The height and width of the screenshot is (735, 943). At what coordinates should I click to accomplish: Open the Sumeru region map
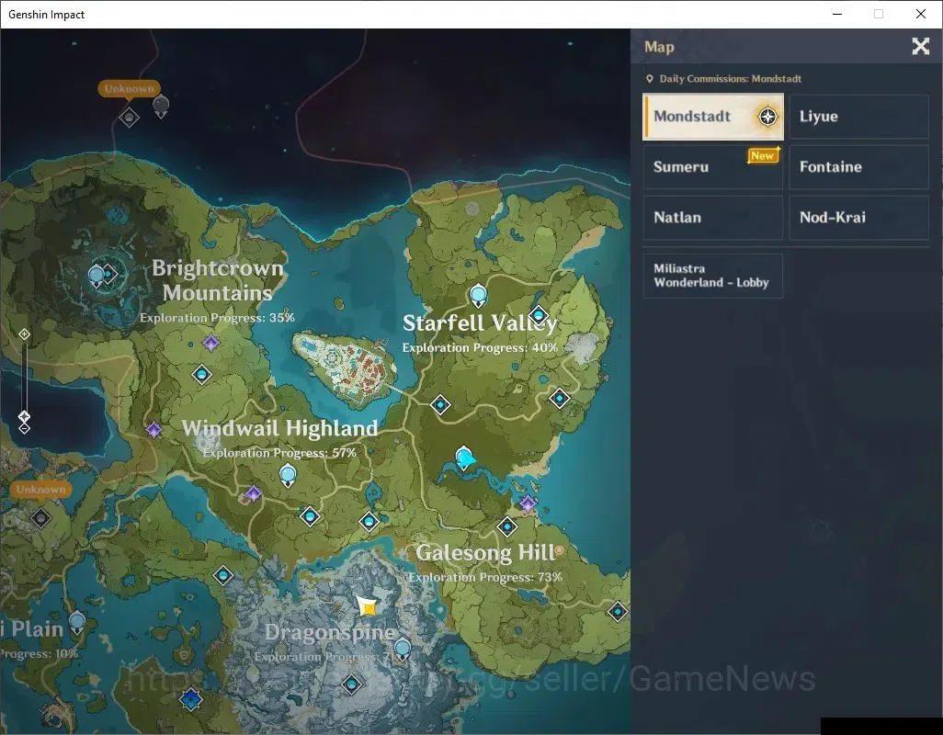[x=712, y=167]
